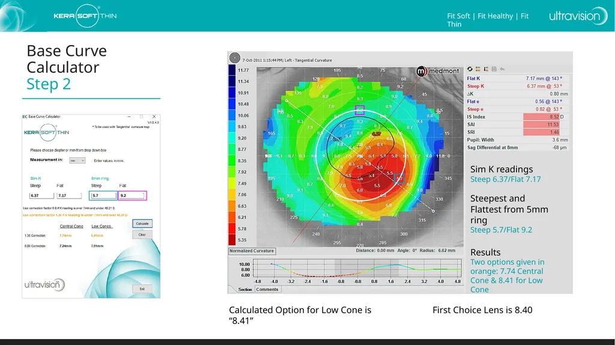615x345 pixels.
Task: Switch to the Comments tab
Action: [x=267, y=289]
